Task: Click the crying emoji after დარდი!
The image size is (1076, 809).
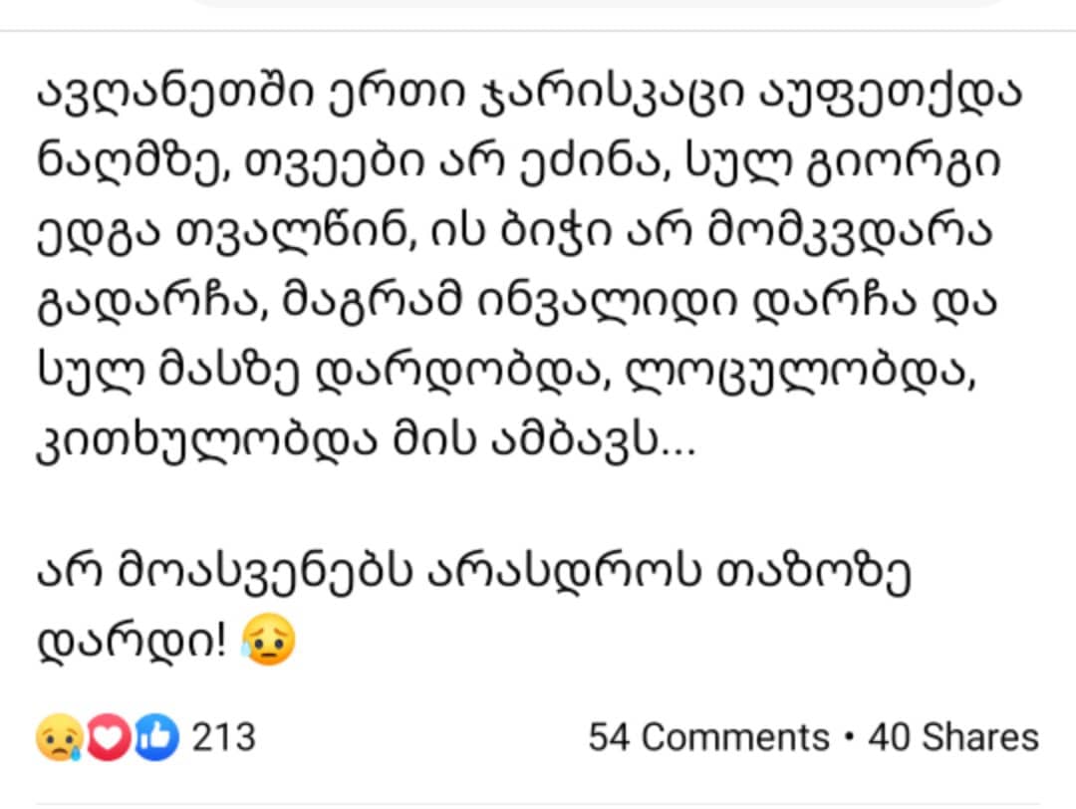Action: (268, 640)
